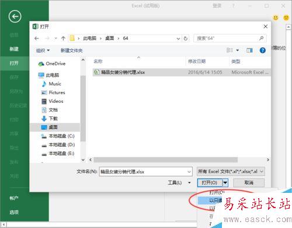
Task: Select the 精品女装分销代理.xlsx file row
Action: (181, 72)
